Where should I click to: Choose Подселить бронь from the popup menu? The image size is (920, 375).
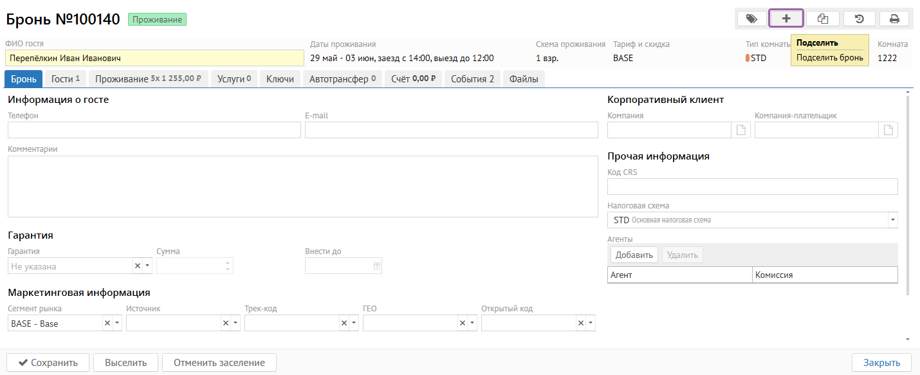pos(829,57)
